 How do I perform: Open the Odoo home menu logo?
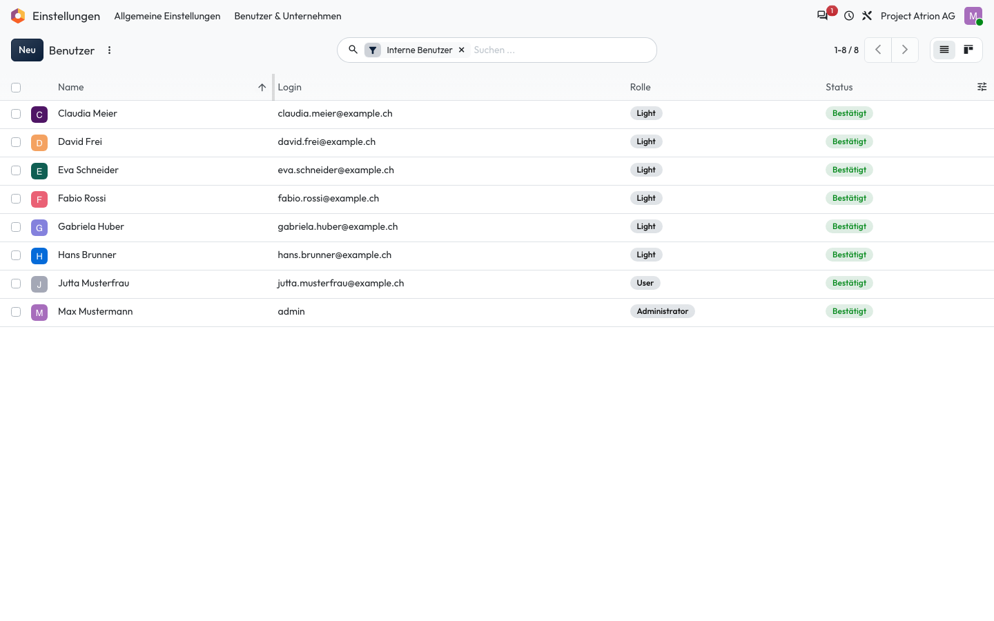(18, 16)
